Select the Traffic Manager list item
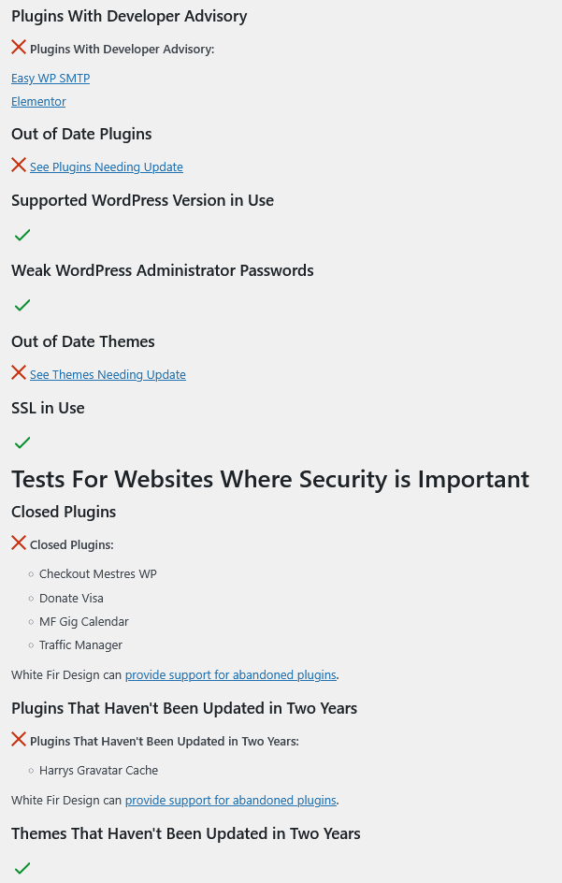 coord(80,645)
